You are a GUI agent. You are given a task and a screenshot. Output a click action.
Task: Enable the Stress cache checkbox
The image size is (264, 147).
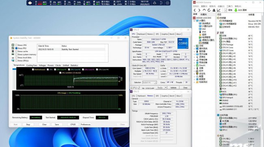(16, 51)
